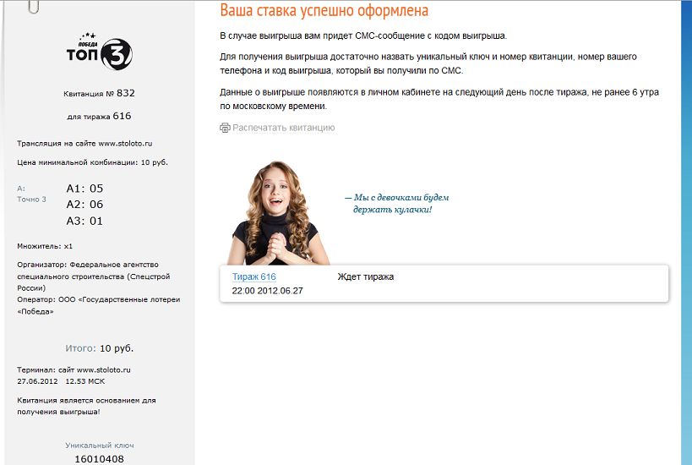This screenshot has height=465, width=692.
Task: Open the Тираж 616 link
Action: coord(253,276)
